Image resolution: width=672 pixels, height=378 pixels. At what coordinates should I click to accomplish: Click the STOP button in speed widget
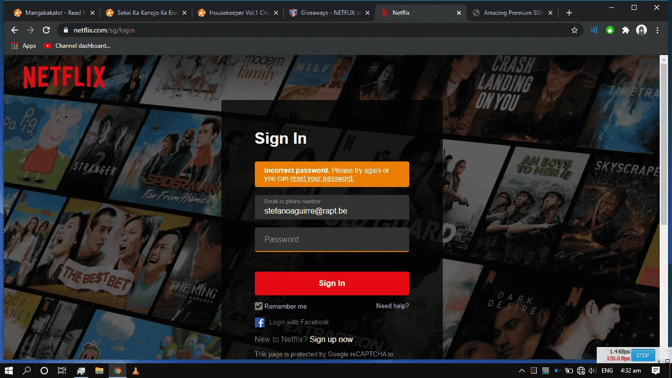[643, 355]
